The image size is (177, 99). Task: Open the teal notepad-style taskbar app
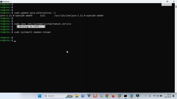tap(132, 96)
